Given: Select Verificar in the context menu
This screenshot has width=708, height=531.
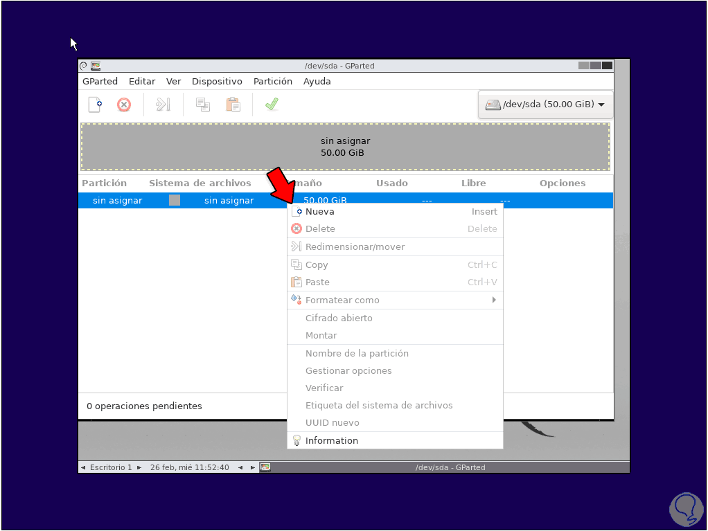Looking at the screenshot, I should coord(395,388).
